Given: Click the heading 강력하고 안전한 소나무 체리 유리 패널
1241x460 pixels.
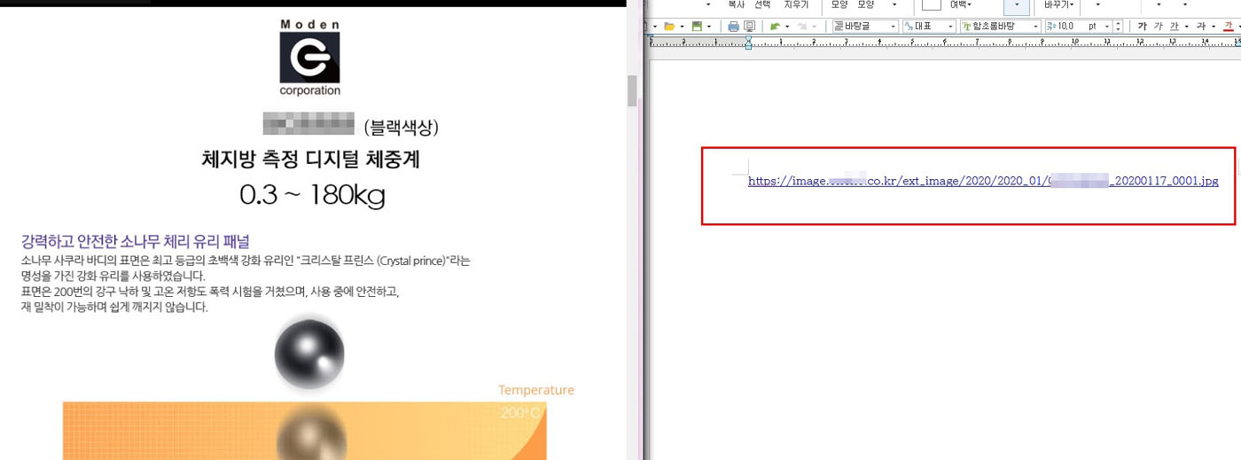Looking at the screenshot, I should point(136,241).
